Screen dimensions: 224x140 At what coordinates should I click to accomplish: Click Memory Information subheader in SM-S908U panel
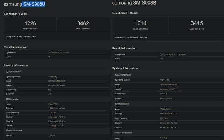[14, 131]
